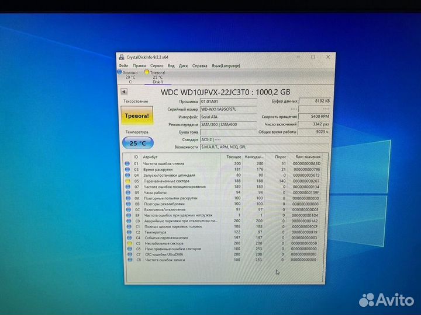The image size is (421, 315).
Task: Open the Сервис menu
Action: [x=156, y=66]
